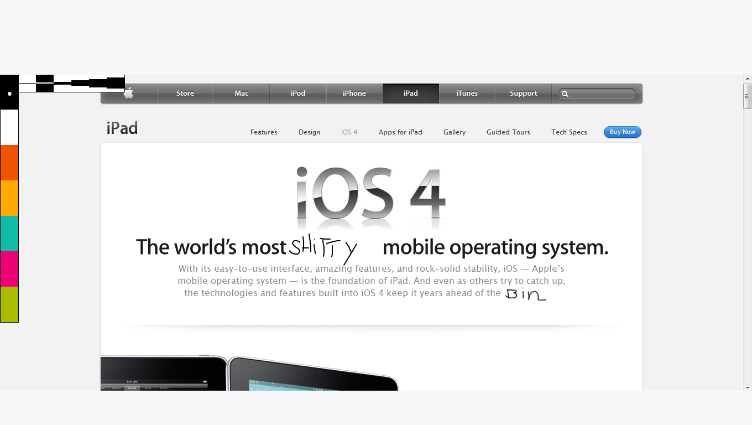Click the "iPad" page heading
Viewport: 752px width, 425px height.
click(122, 128)
